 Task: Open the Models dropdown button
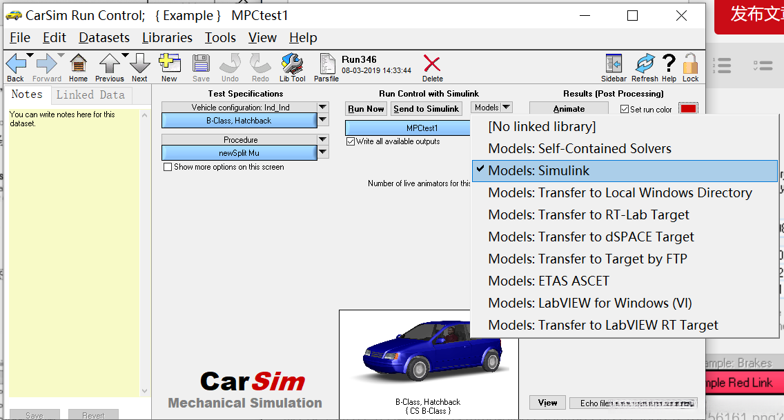(491, 108)
